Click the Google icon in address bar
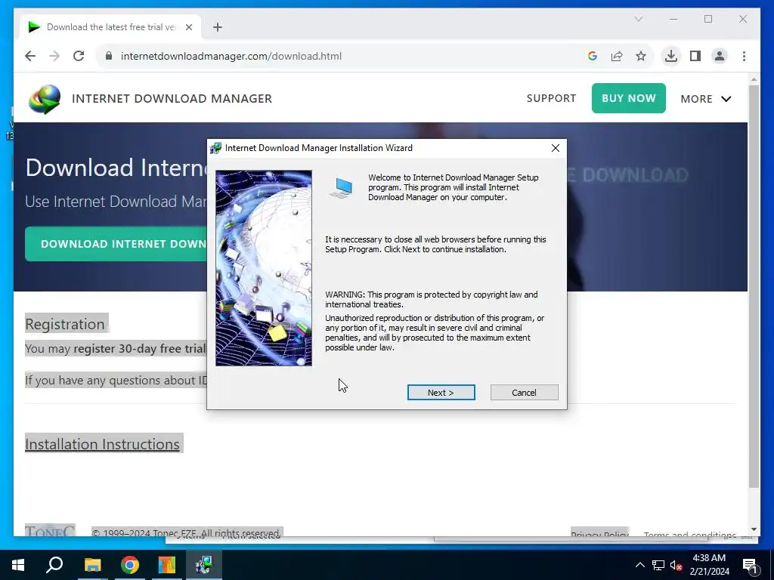Viewport: 774px width, 580px height. click(593, 56)
